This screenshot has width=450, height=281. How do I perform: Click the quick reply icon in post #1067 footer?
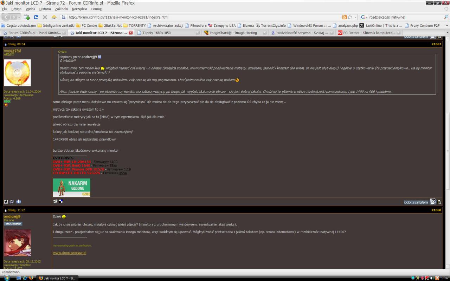[x=439, y=202]
